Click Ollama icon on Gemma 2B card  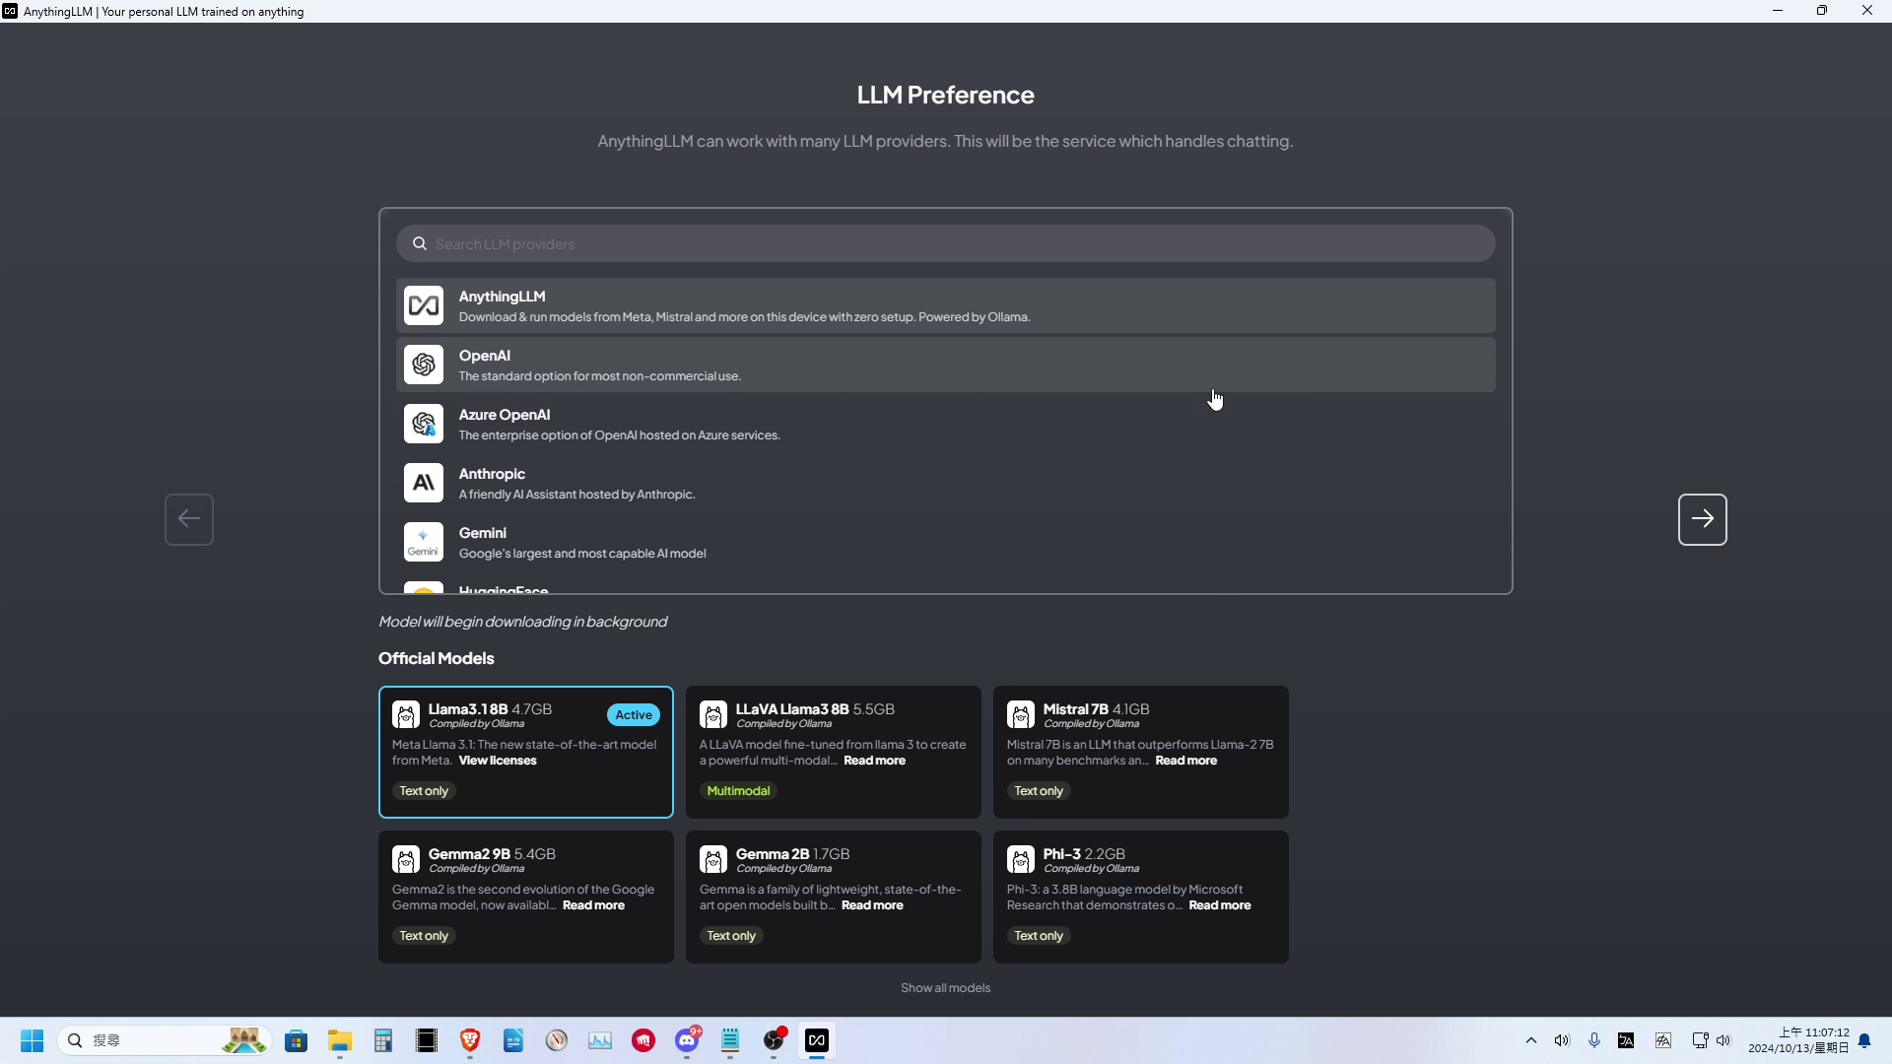click(713, 859)
